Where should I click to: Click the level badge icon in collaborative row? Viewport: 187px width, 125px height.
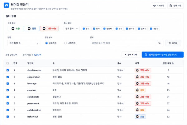(x=137, y=110)
